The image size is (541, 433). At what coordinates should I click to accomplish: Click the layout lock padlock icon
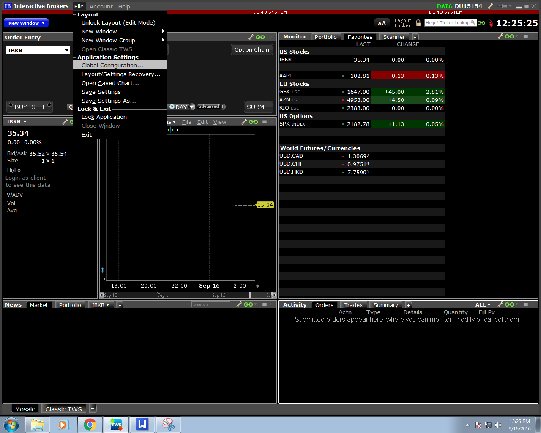click(418, 23)
